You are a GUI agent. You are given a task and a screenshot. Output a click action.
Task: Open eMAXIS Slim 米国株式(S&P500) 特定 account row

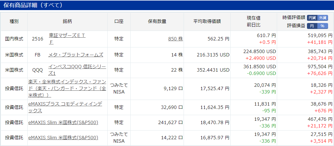[63, 123]
